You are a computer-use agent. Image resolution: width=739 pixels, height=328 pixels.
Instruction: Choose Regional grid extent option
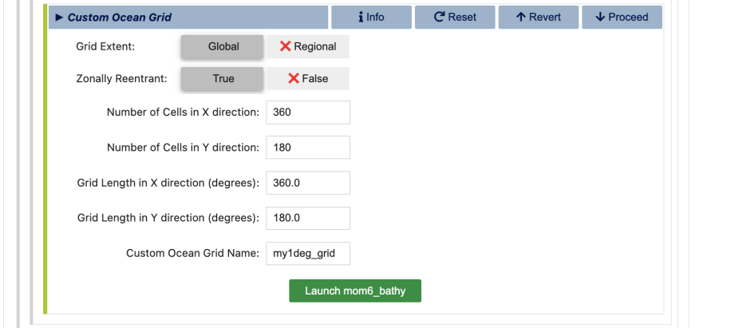(x=307, y=46)
